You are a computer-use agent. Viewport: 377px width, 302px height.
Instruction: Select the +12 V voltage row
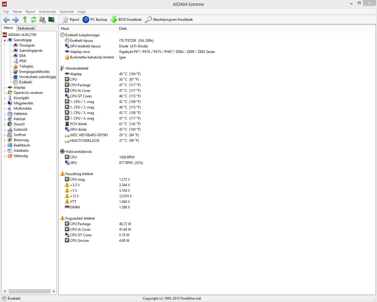pos(98,196)
